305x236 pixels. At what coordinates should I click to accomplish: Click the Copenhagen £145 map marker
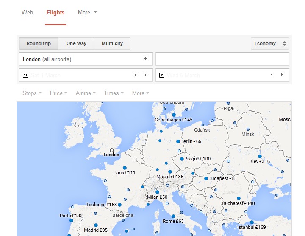174,115
